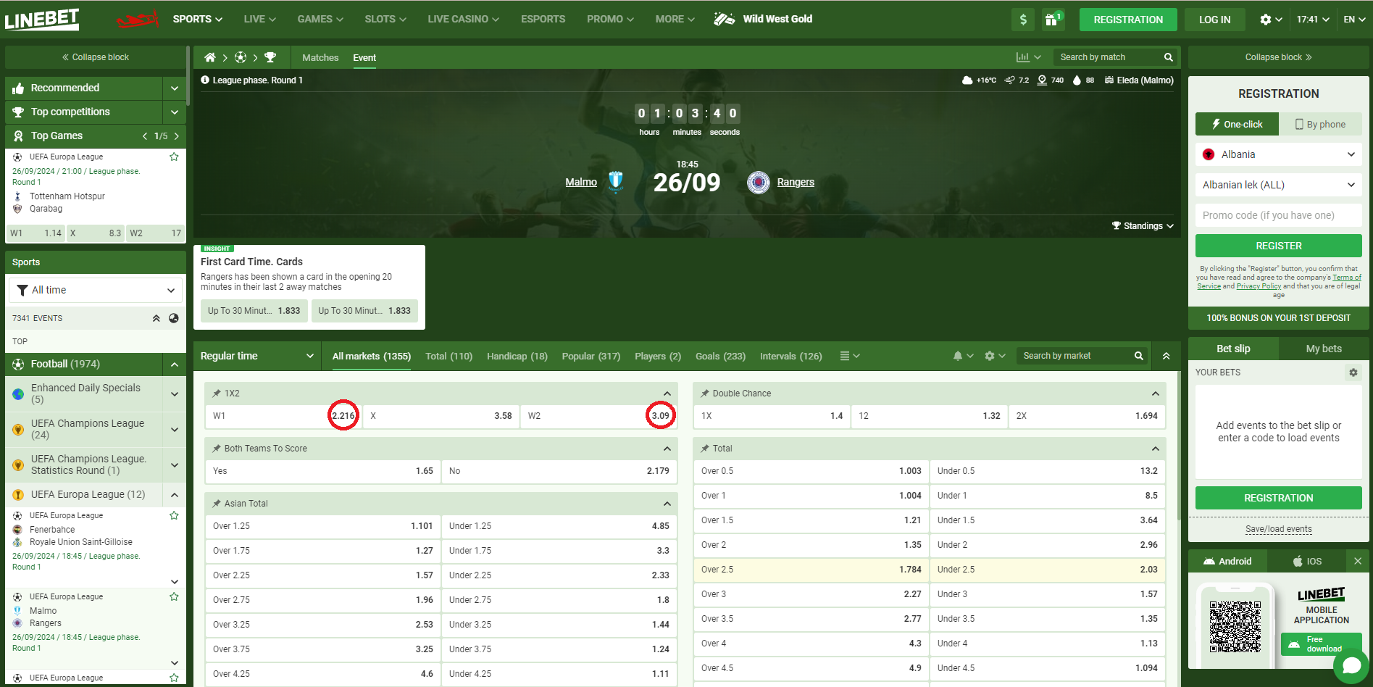
Task: Open the language selector EN
Action: click(1354, 20)
